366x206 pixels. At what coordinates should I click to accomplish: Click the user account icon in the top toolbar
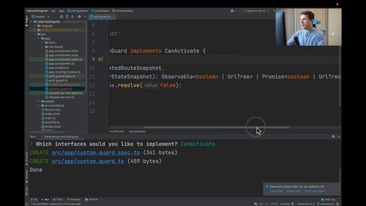pyautogui.click(x=233, y=11)
